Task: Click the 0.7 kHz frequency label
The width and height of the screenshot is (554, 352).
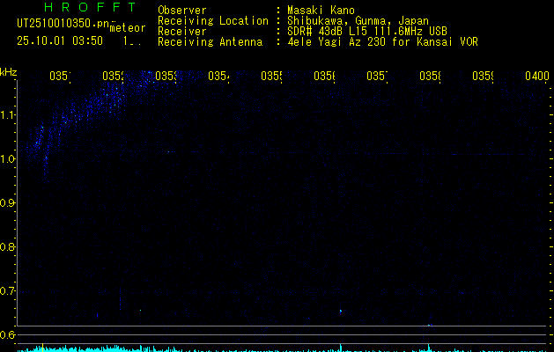Action: point(8,290)
